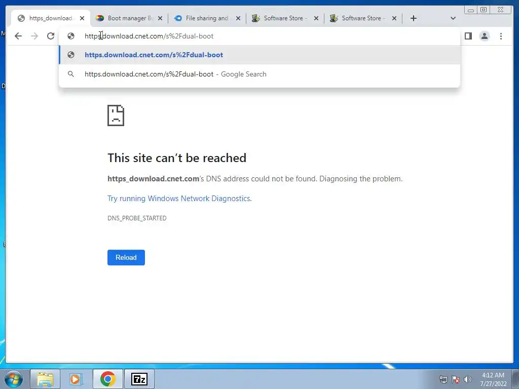Expand the tab search chevron
The image size is (519, 389).
(453, 18)
